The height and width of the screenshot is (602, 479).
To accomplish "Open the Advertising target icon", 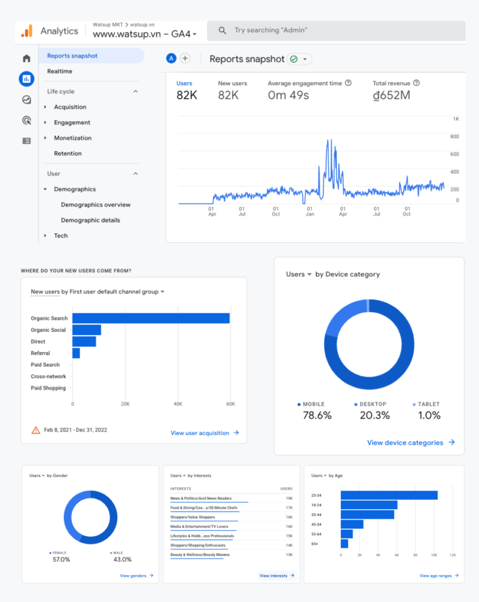I will 26,121.
